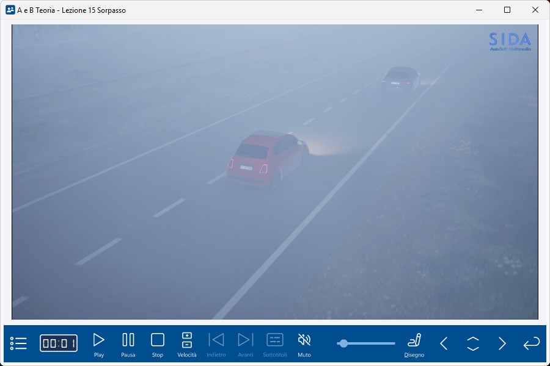Click the red car in the video
Image resolution: width=550 pixels, height=366 pixels.
266,159
